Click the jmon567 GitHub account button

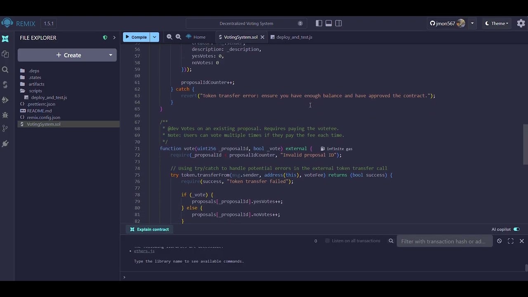tap(448, 24)
